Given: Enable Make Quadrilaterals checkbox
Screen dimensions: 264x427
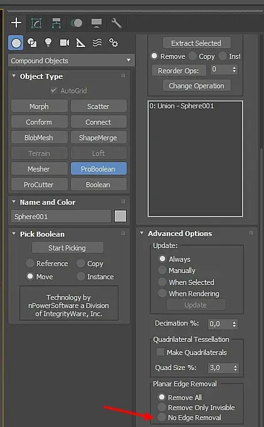Looking at the screenshot, I should click(160, 352).
